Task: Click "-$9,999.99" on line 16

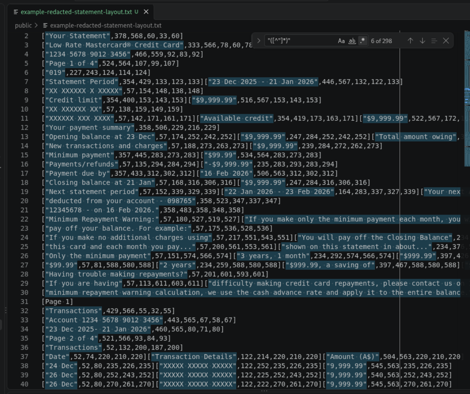Action: click(228, 164)
